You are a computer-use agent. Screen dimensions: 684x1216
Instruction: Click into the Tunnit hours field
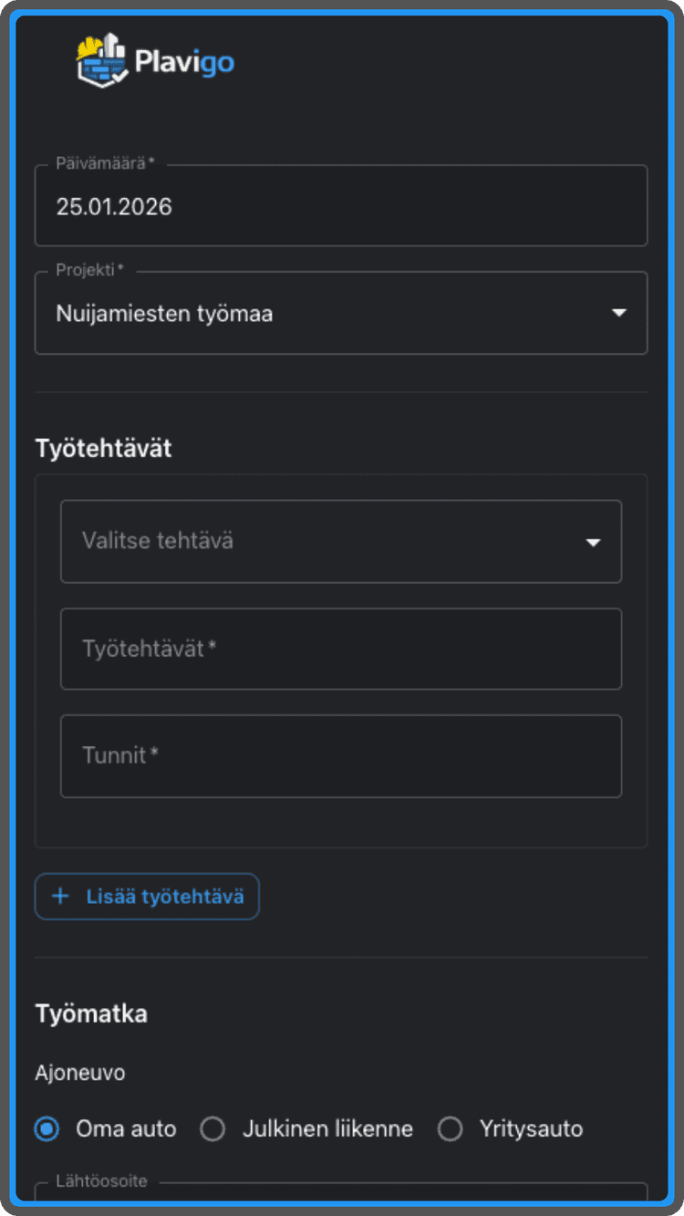click(340, 755)
